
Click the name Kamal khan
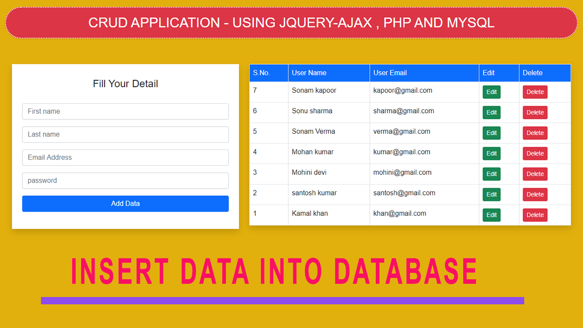tap(310, 213)
